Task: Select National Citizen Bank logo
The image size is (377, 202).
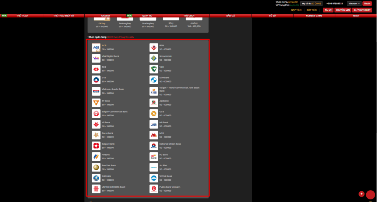Action: (x=154, y=146)
